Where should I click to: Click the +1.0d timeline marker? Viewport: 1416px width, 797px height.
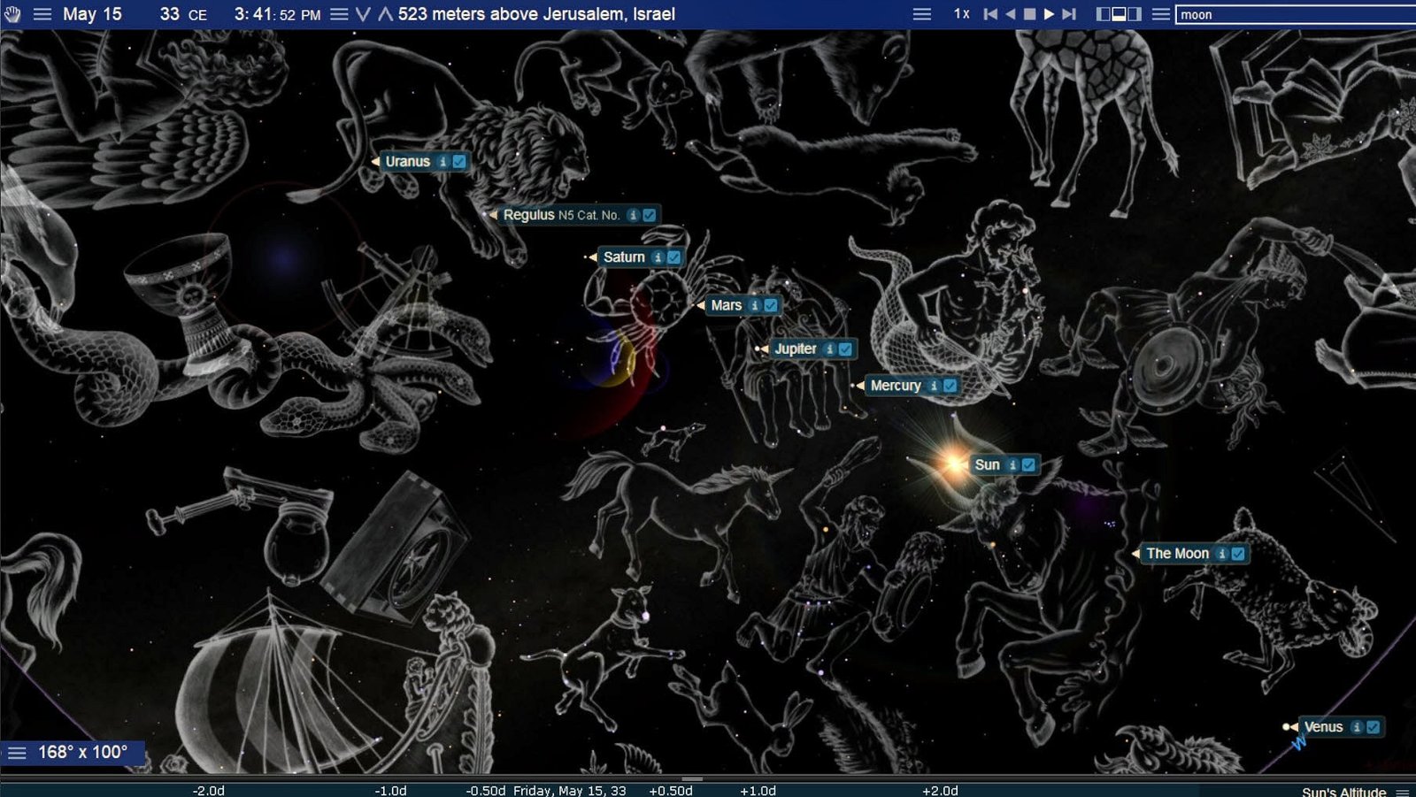[758, 791]
